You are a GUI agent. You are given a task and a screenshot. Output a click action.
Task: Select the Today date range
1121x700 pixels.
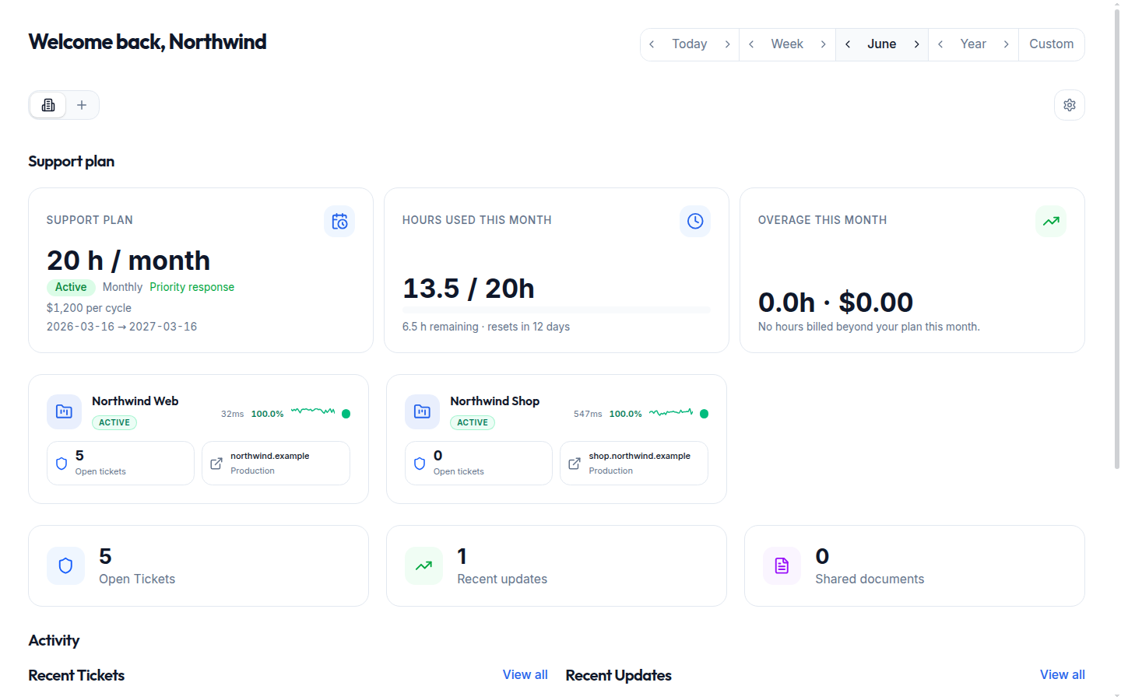tap(690, 44)
